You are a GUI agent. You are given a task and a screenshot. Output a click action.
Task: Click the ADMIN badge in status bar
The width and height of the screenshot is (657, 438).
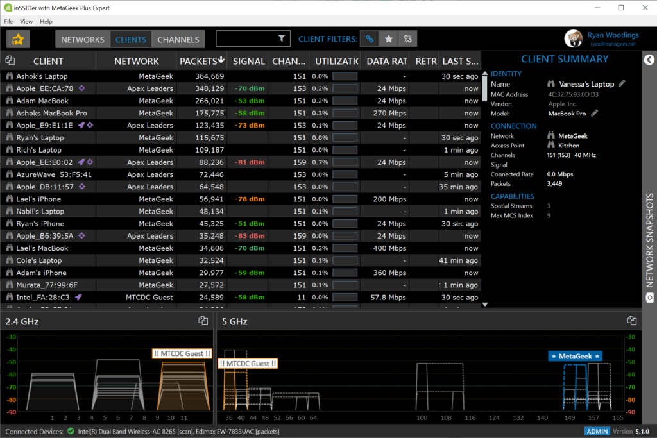[x=597, y=431]
